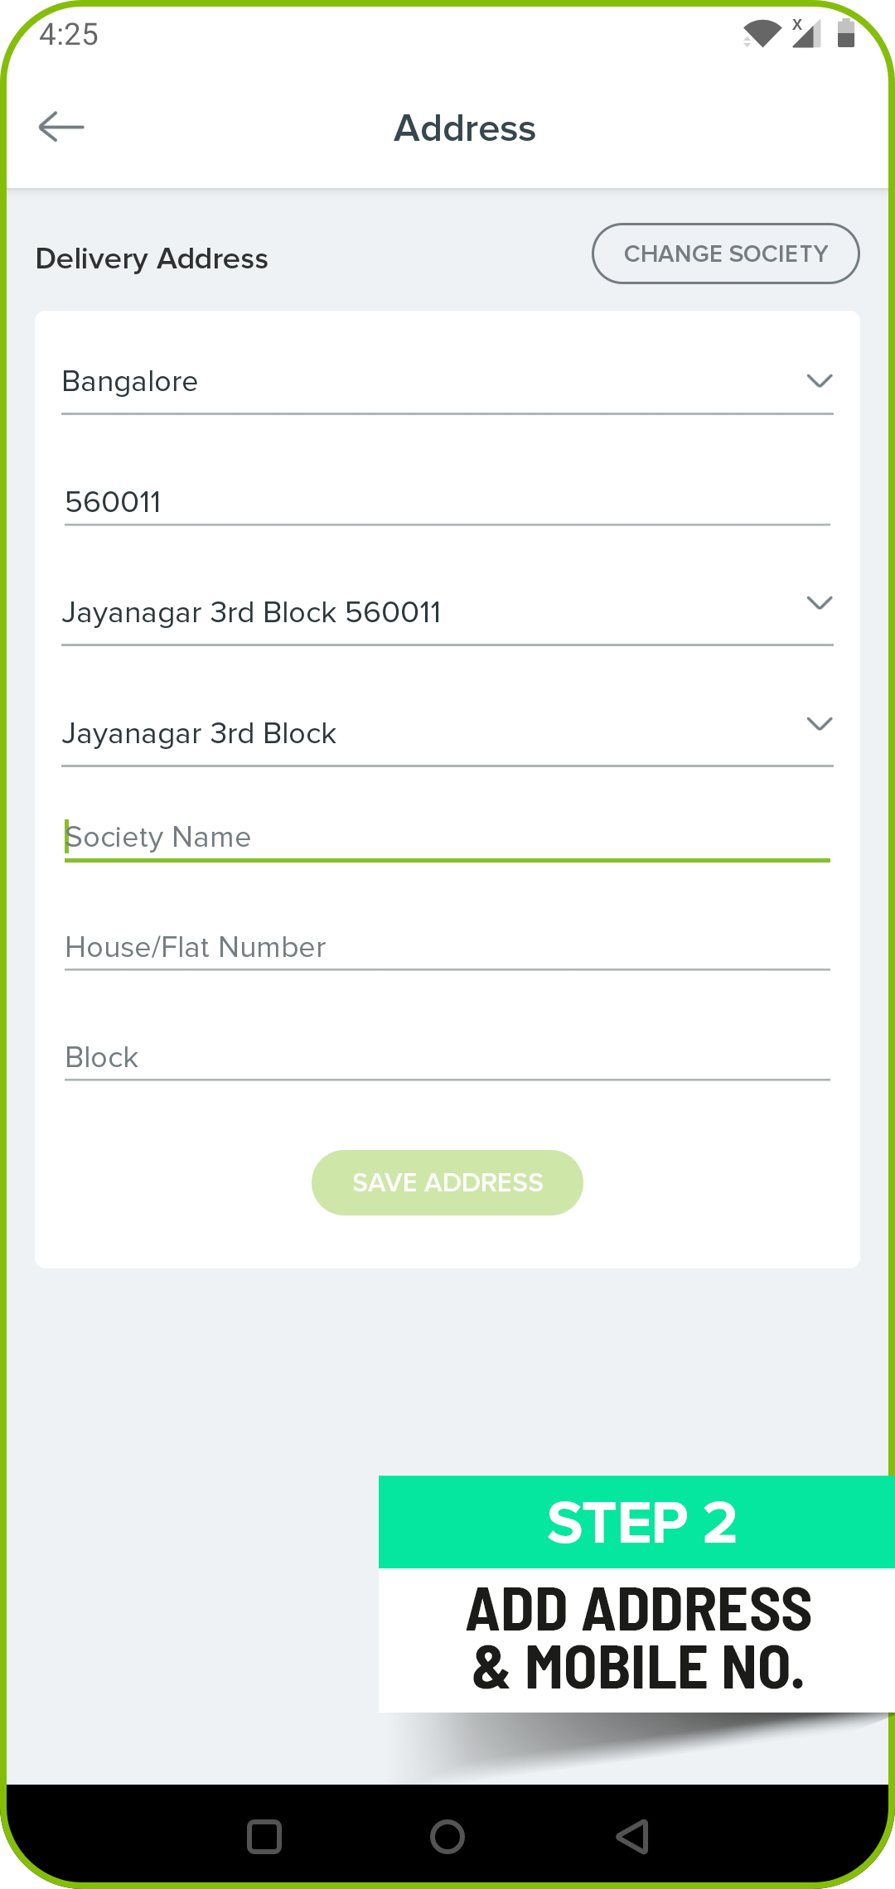Open Android recent apps square button
Screen dimensions: 895x1889
click(x=264, y=1837)
